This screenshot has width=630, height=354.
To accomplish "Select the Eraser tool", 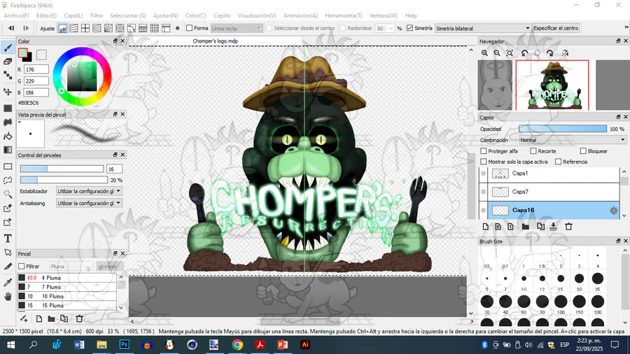I will (8, 62).
